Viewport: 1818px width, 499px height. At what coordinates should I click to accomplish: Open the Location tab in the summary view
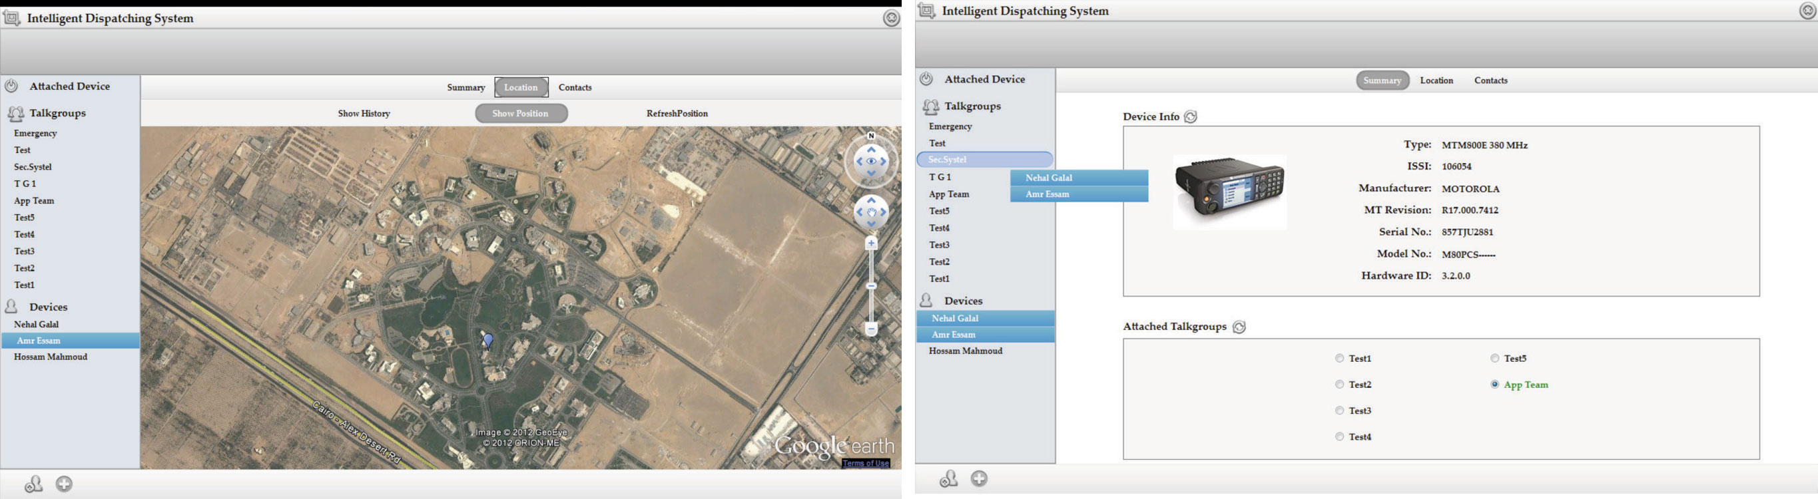pyautogui.click(x=1436, y=81)
